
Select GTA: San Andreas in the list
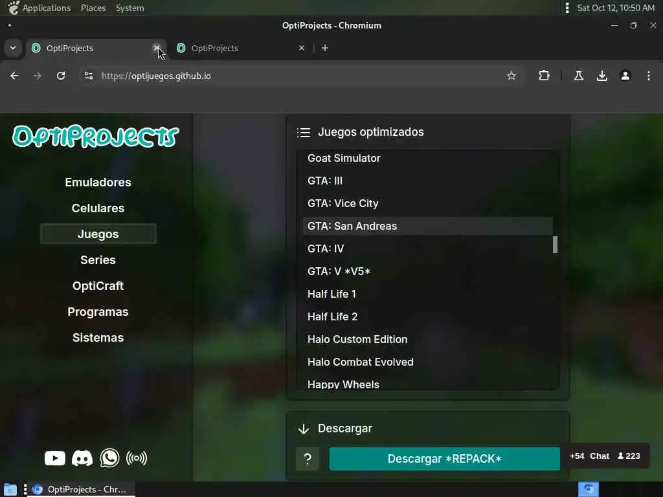pos(427,226)
